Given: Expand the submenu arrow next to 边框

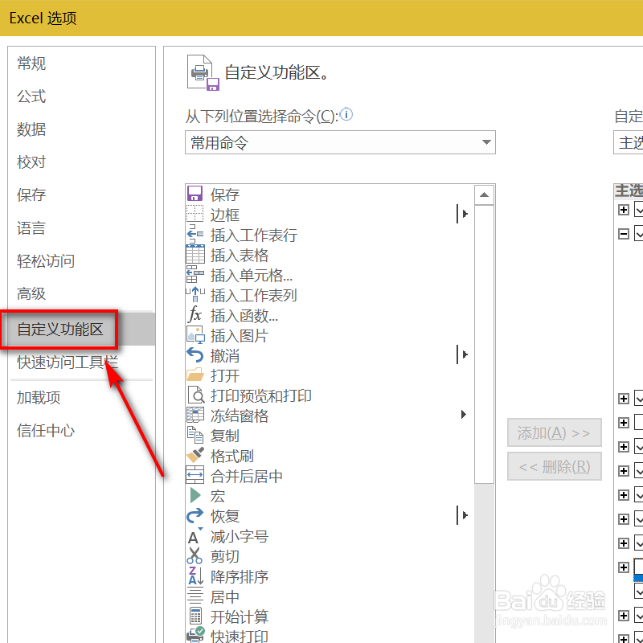Looking at the screenshot, I should tap(465, 214).
